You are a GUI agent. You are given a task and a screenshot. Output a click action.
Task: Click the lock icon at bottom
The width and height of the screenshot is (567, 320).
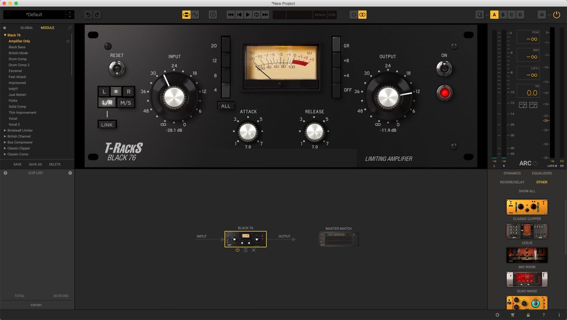click(528, 315)
